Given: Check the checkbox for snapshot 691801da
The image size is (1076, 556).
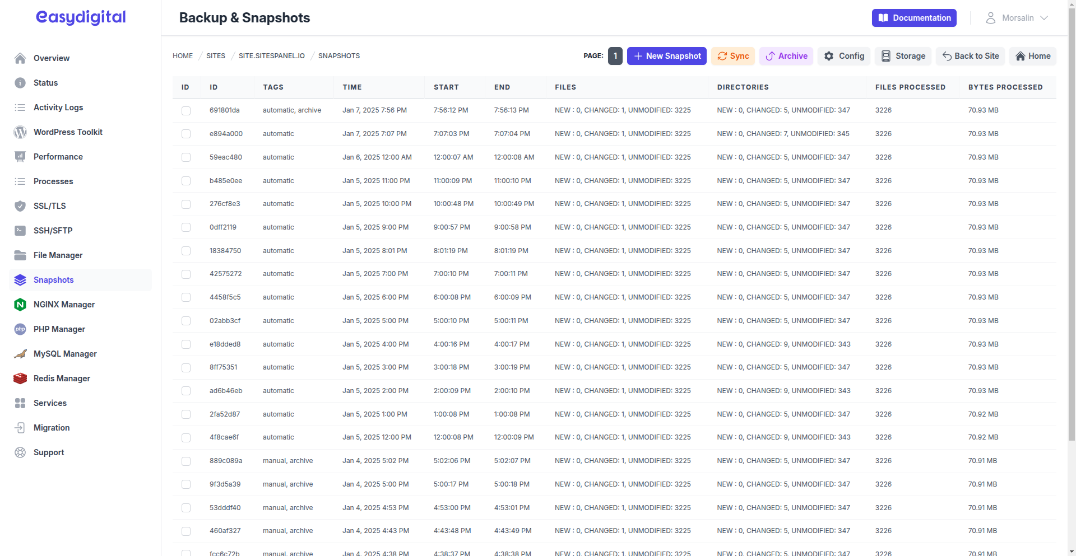Looking at the screenshot, I should pos(186,110).
